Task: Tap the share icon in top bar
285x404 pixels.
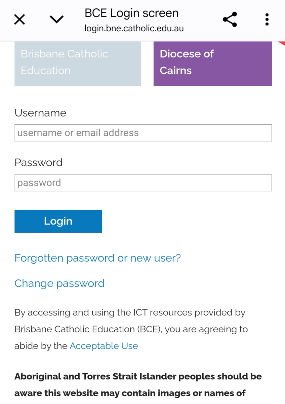Action: click(x=230, y=20)
